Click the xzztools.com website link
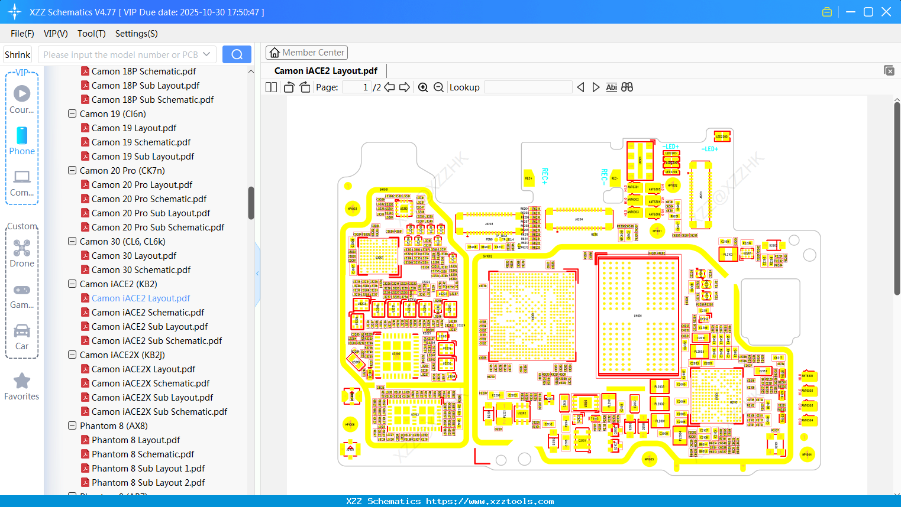 click(490, 501)
